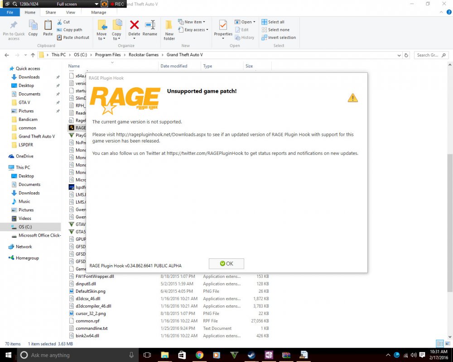Open the Windows Start menu
This screenshot has height=362, width=453.
pos(8,355)
